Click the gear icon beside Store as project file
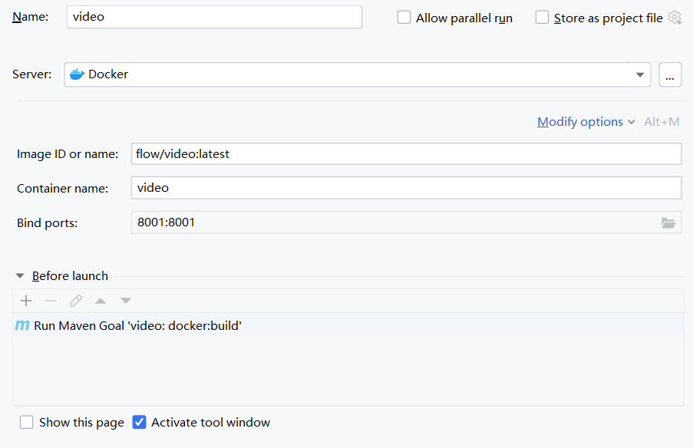This screenshot has width=693, height=448. click(x=675, y=18)
